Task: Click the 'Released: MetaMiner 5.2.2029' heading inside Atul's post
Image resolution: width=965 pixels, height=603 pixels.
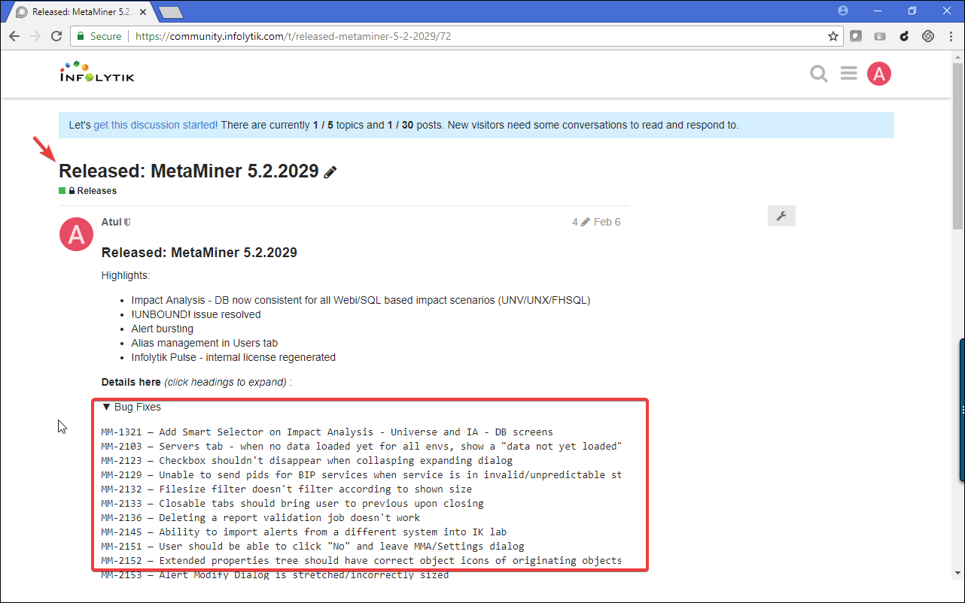Action: click(199, 253)
